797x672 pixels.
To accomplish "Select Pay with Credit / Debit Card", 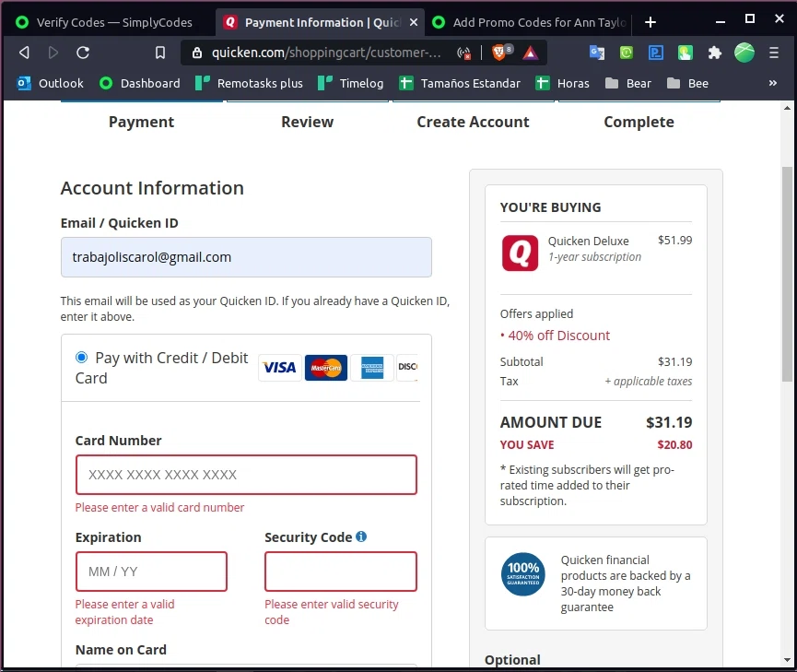I will pyautogui.click(x=82, y=358).
